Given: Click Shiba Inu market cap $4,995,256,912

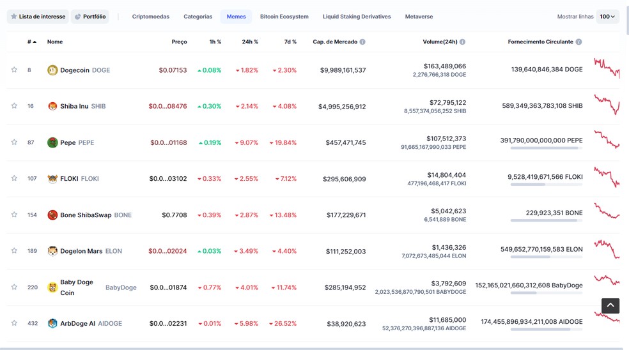Looking at the screenshot, I should click(x=342, y=107).
